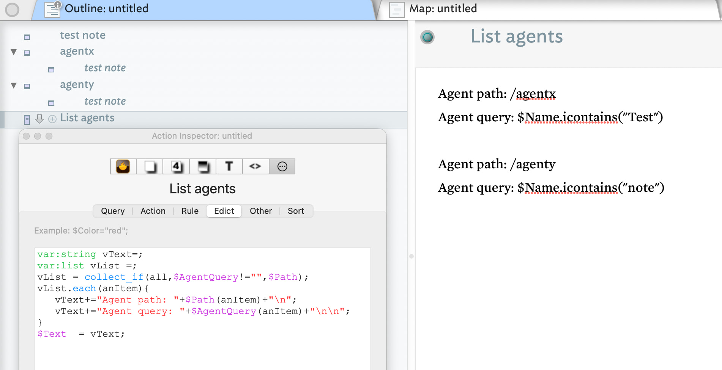Click the plus circle beside List agents

click(x=52, y=119)
